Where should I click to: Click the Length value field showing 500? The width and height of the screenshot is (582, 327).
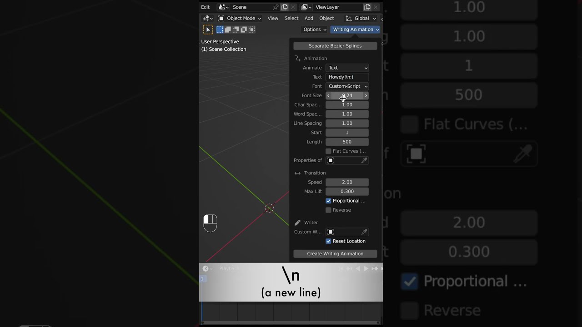click(x=347, y=142)
